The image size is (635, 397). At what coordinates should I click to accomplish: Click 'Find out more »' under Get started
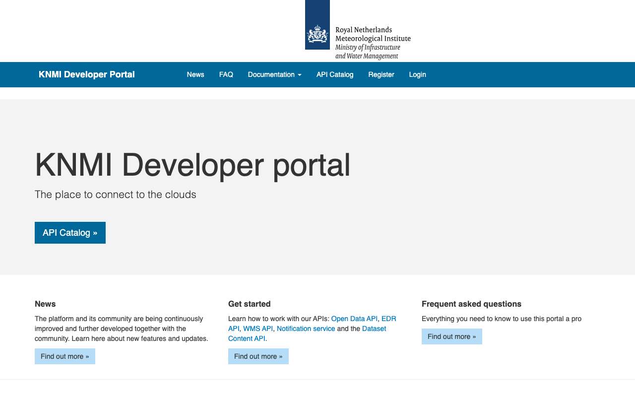[x=258, y=356]
